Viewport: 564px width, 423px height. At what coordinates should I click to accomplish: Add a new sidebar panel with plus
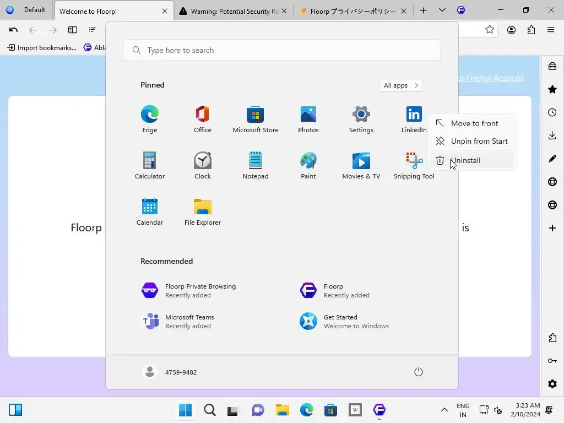tap(552, 228)
